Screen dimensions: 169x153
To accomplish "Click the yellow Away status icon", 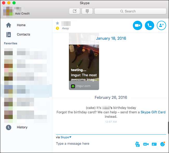I will click(57, 28).
